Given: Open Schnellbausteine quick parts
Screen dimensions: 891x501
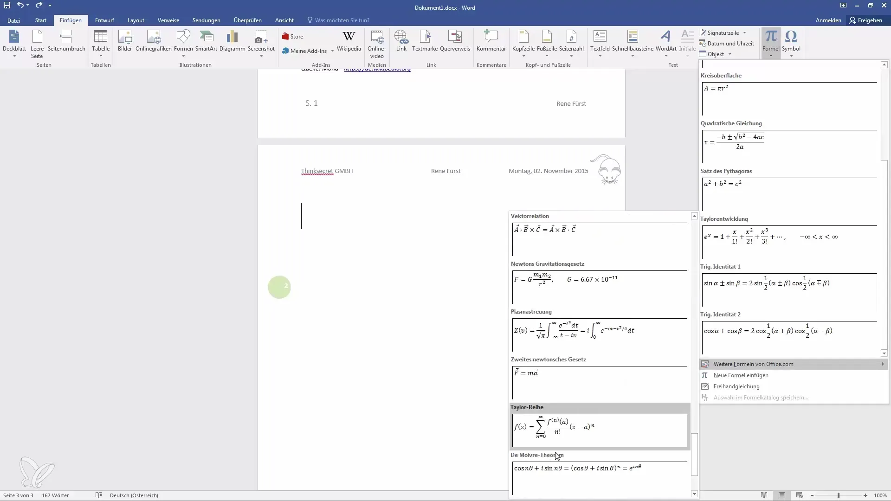Looking at the screenshot, I should click(x=633, y=44).
